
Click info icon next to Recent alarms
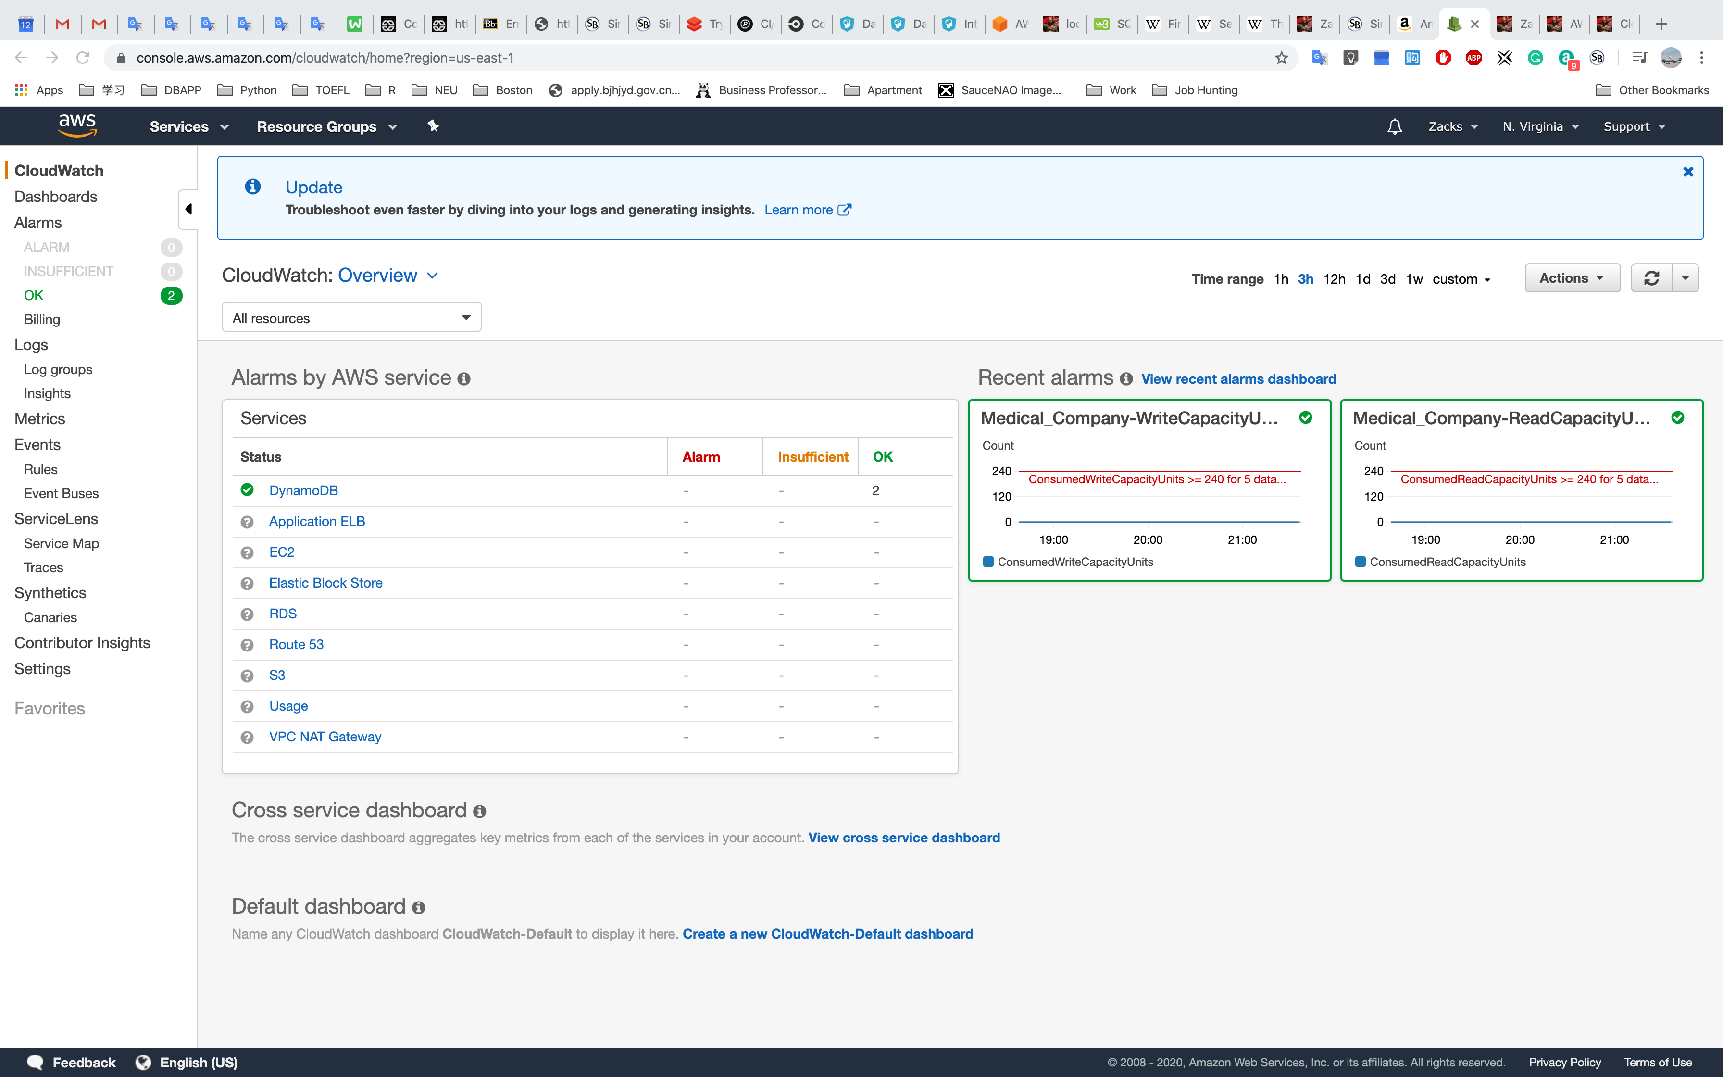[x=1125, y=379]
